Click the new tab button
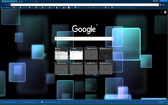The width and height of the screenshot is (168, 105). pyautogui.click(x=36, y=2)
